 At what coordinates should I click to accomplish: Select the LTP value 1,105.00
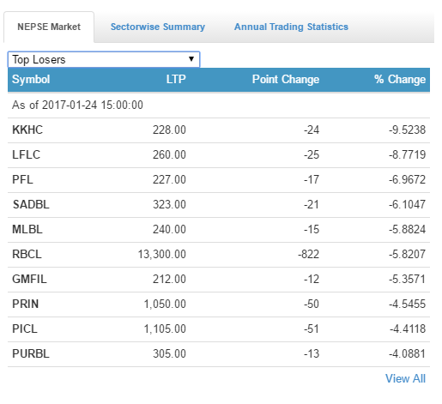(165, 329)
